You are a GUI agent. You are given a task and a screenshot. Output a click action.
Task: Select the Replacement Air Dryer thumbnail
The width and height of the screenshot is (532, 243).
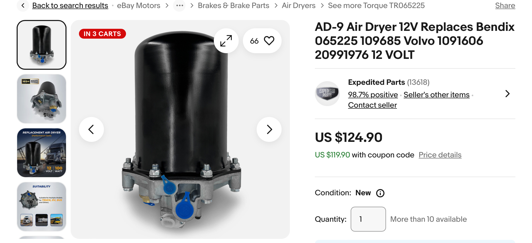[x=42, y=153]
